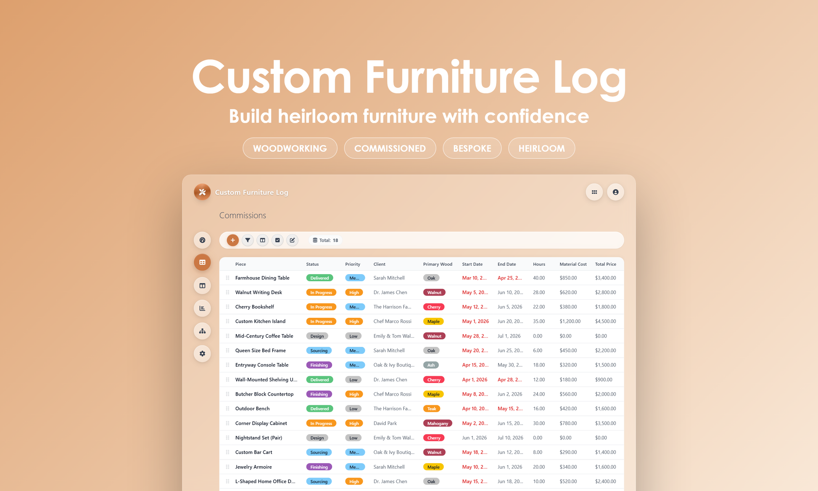Sort by the Total Price column header

point(605,264)
